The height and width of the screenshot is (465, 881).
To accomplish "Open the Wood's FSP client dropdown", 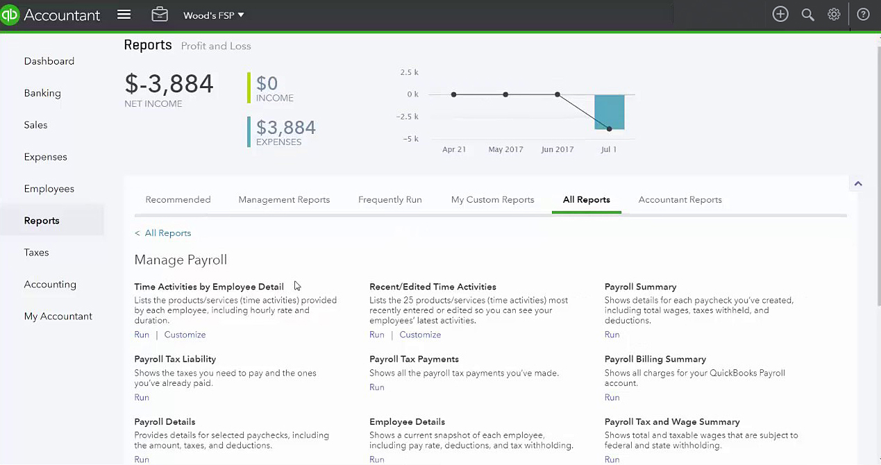I will (x=214, y=15).
